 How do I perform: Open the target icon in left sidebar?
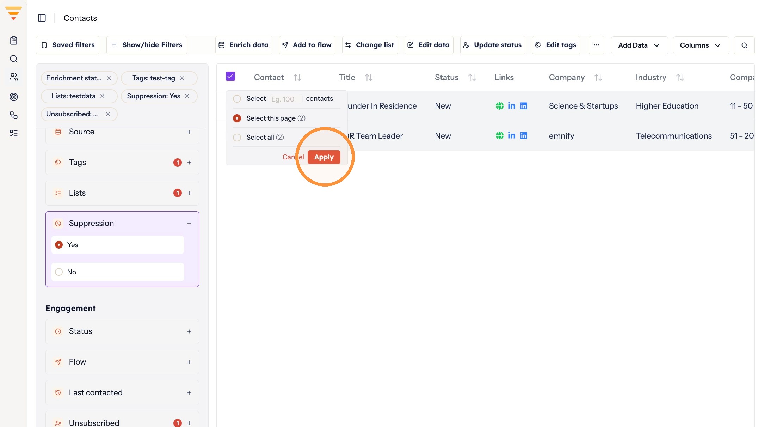click(x=14, y=97)
